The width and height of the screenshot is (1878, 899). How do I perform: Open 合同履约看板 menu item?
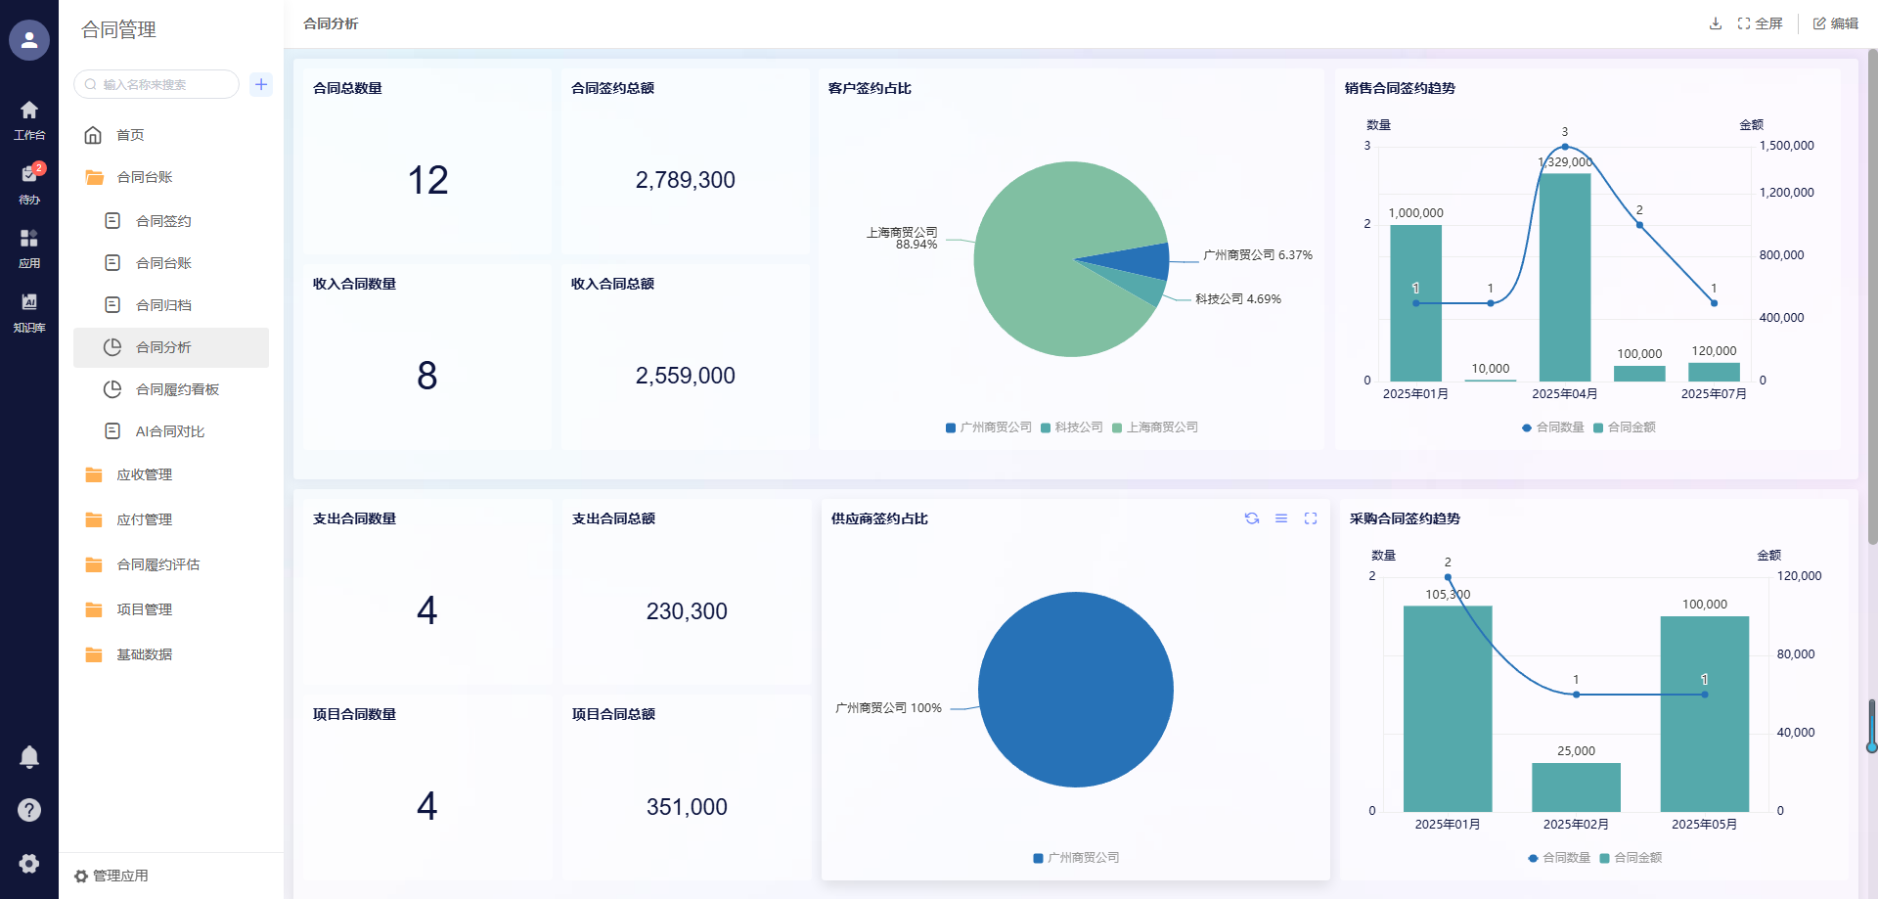[x=177, y=389]
